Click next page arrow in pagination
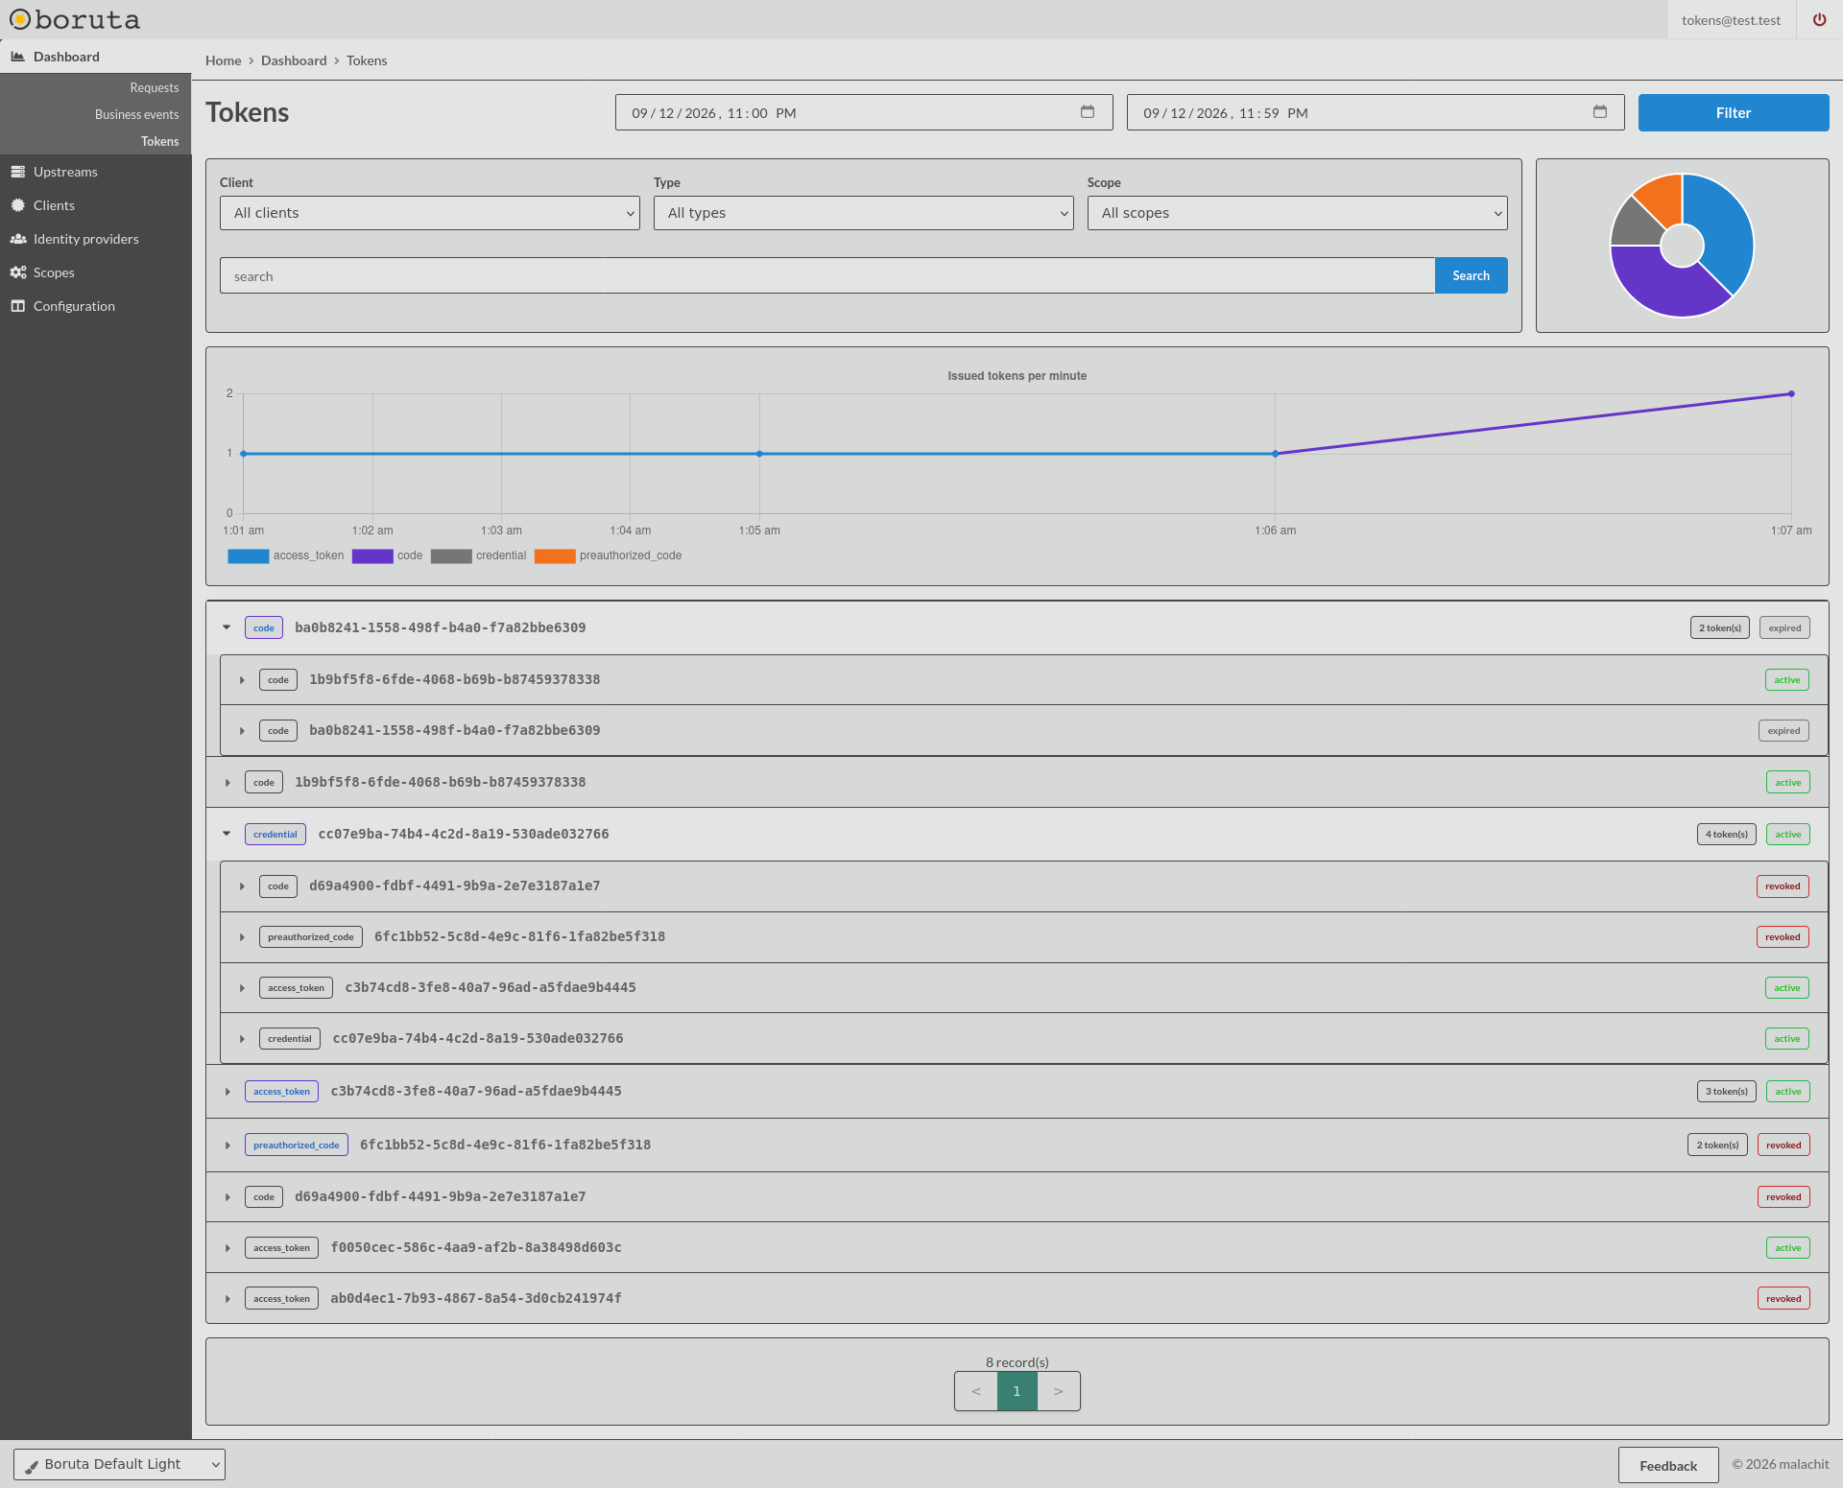1843x1488 pixels. pos(1059,1391)
